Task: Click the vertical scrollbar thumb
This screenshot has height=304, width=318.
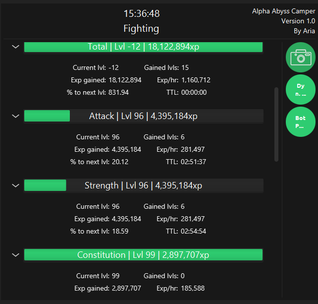Action: point(276,124)
